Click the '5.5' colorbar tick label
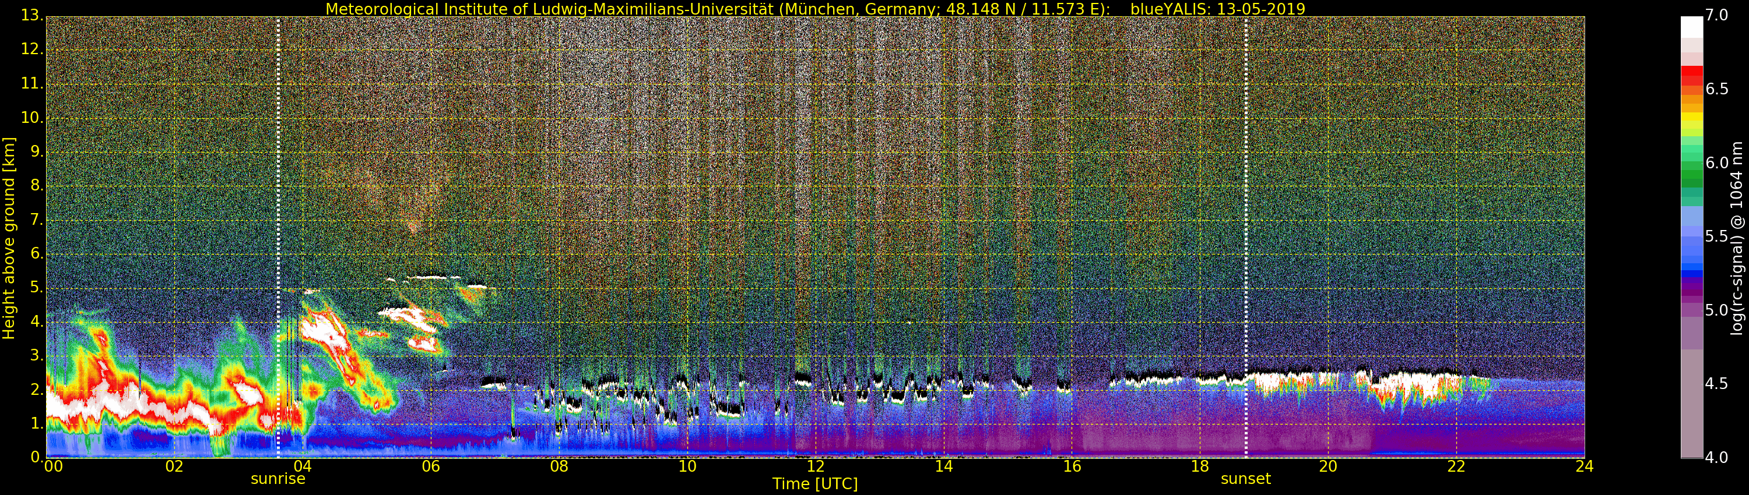The width and height of the screenshot is (1749, 495). (x=1717, y=236)
